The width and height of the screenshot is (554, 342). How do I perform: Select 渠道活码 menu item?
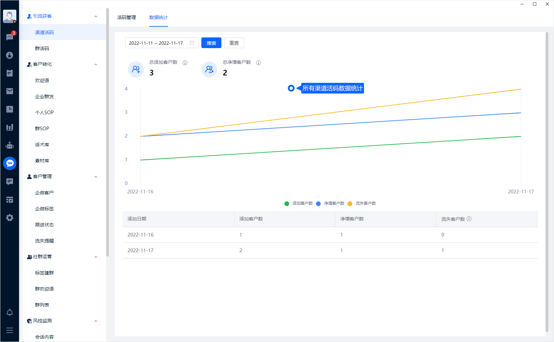pyautogui.click(x=63, y=32)
